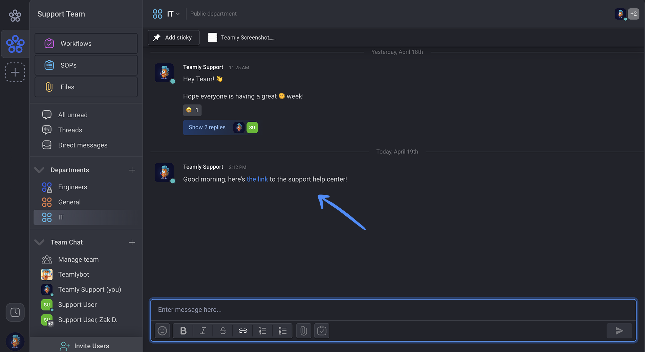Add a new department with plus icon
Viewport: 645px width, 352px height.
pos(132,170)
